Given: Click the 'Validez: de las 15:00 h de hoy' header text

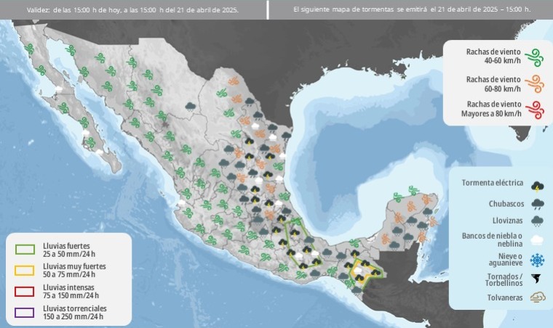Looking at the screenshot, I should pos(132,10).
